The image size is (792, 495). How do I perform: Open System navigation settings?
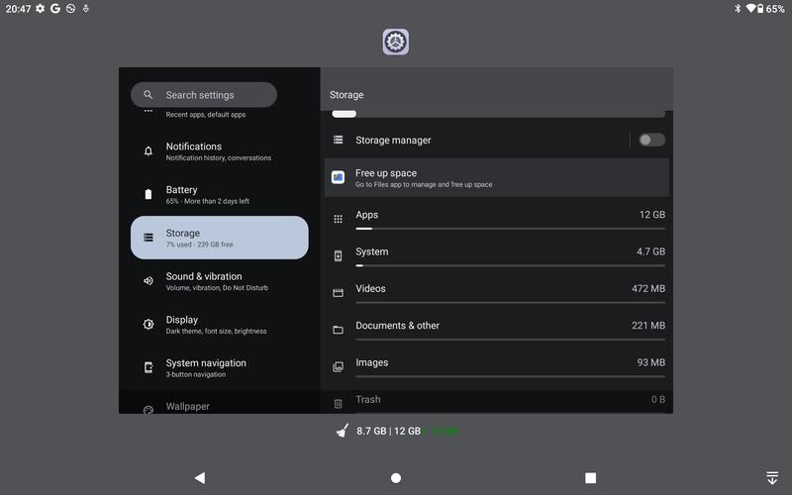point(219,367)
